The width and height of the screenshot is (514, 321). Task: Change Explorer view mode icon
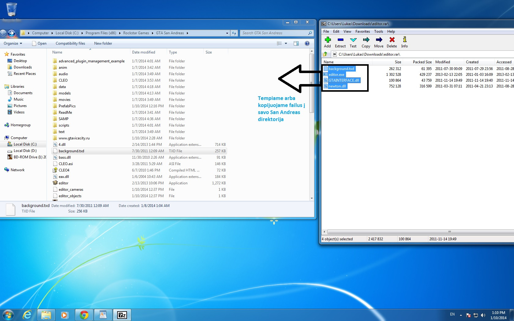pos(279,43)
